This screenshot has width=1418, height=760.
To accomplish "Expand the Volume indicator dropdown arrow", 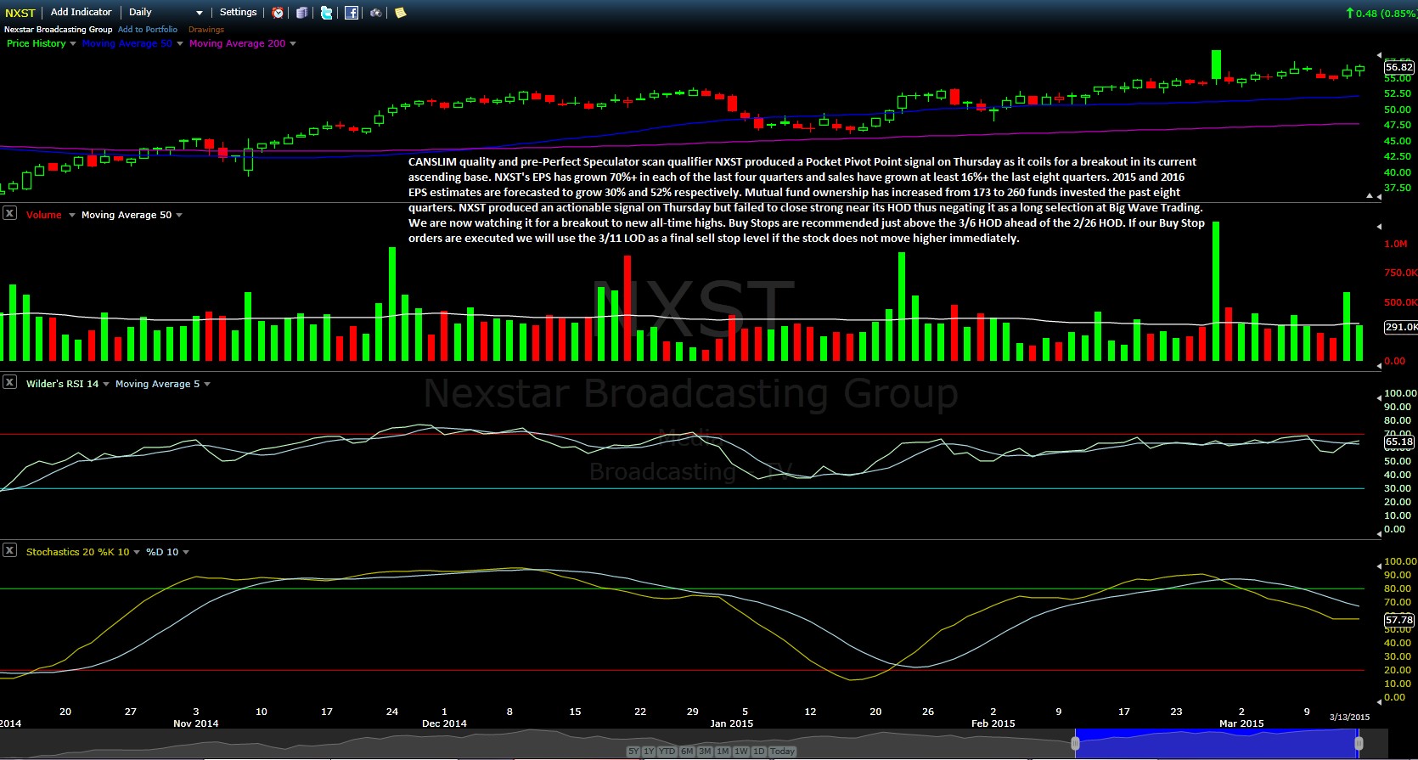I will (x=71, y=215).
